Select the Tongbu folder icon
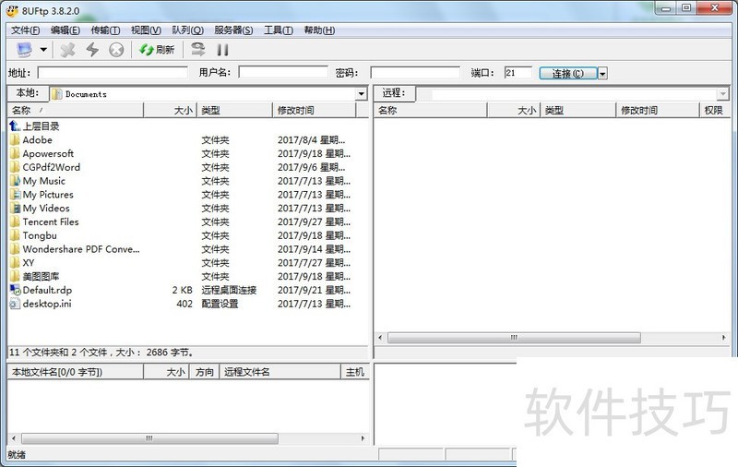This screenshot has width=738, height=467. pos(15,235)
